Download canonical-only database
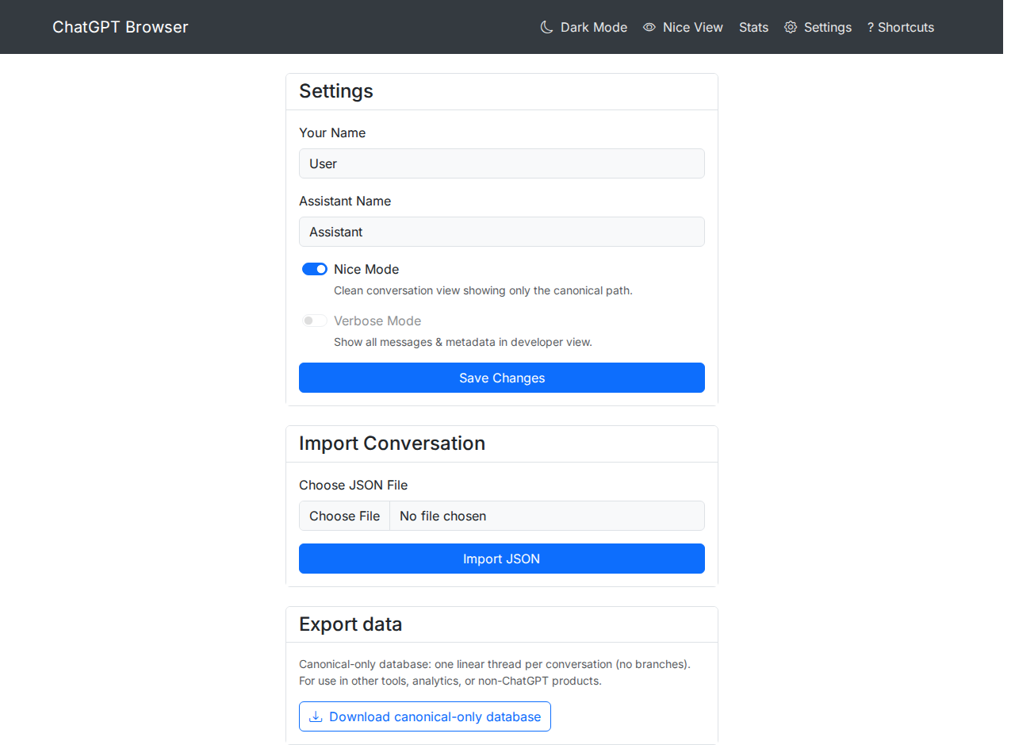The image size is (1015, 745). pyautogui.click(x=425, y=716)
